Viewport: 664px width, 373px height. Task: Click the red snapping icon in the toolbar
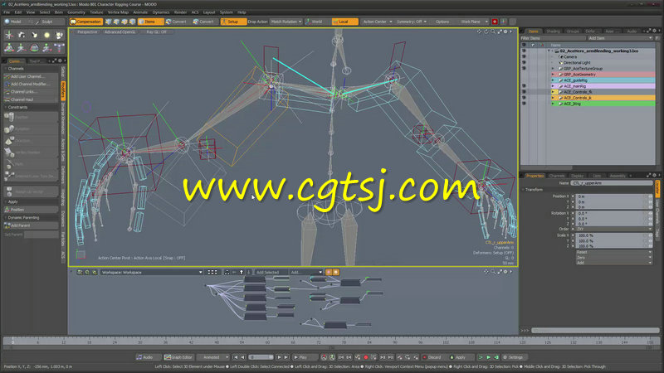[495, 22]
